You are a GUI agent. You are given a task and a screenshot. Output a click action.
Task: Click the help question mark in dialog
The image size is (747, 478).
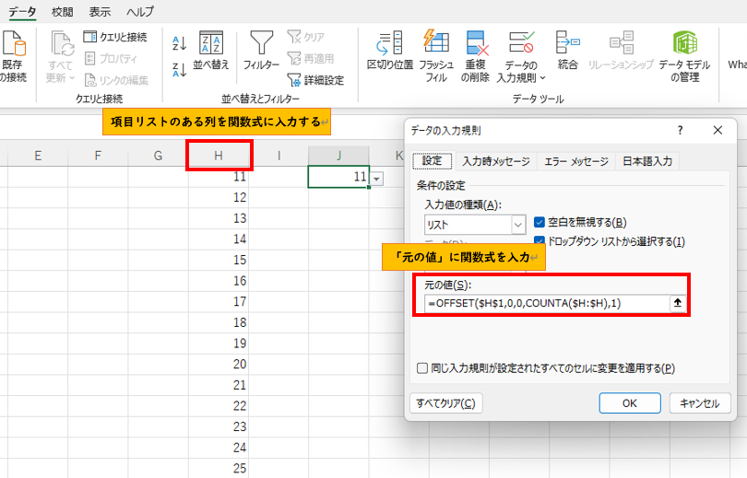pos(681,130)
